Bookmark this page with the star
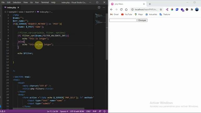Screen dimensions: 201x113 pyautogui.click(x=161, y=9)
